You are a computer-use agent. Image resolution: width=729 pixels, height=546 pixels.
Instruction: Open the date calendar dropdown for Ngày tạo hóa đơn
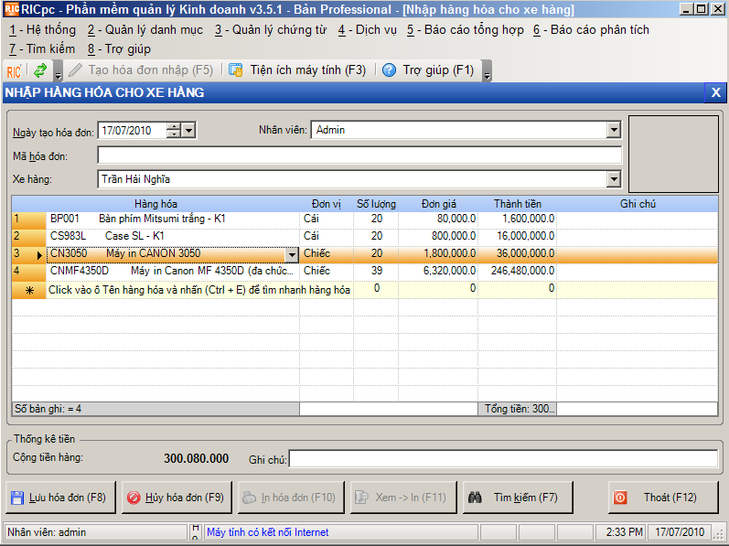[188, 130]
